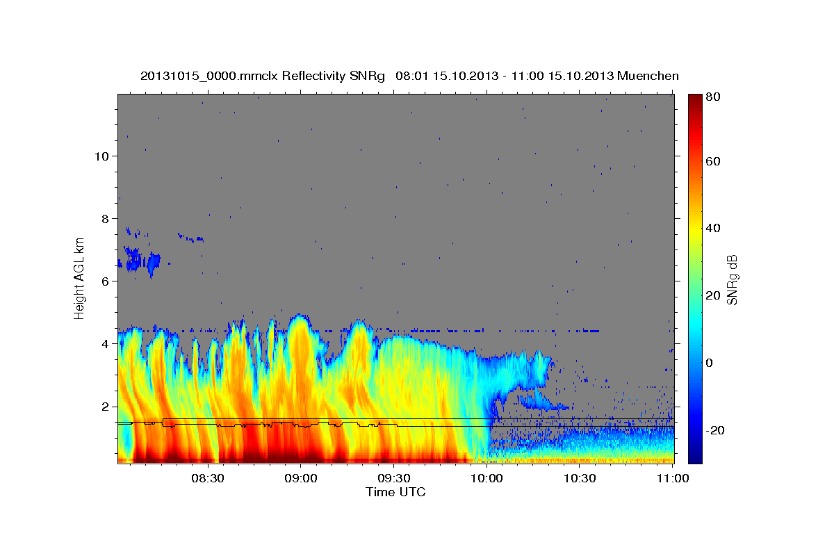Click the 09:30 time tick label

point(393,478)
